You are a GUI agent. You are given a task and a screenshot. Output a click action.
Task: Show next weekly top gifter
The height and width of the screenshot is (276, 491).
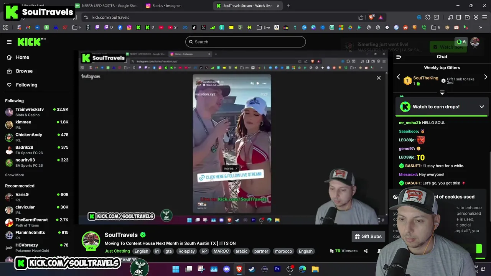click(486, 77)
